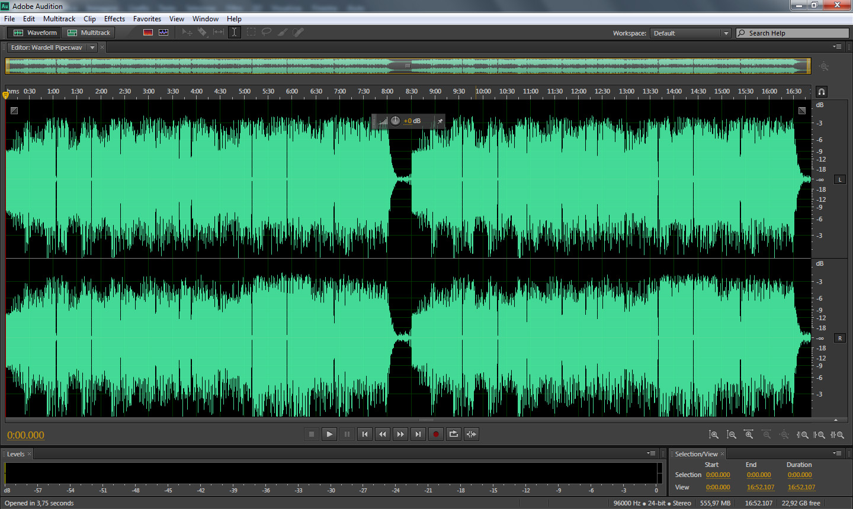
Task: Open the Multitrack menu
Action: (x=59, y=19)
